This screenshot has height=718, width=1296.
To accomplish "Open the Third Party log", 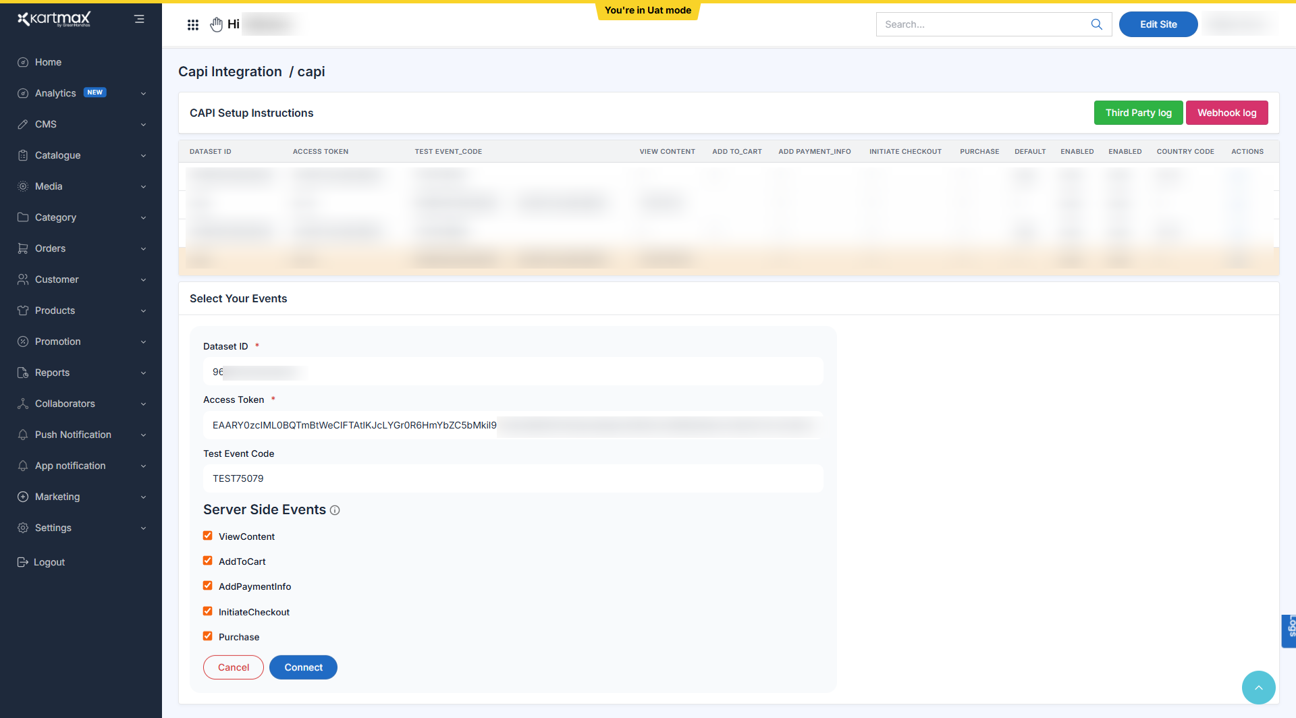I will [x=1138, y=113].
